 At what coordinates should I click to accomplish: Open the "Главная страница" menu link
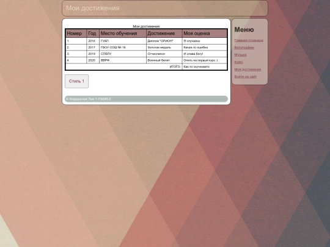click(249, 40)
